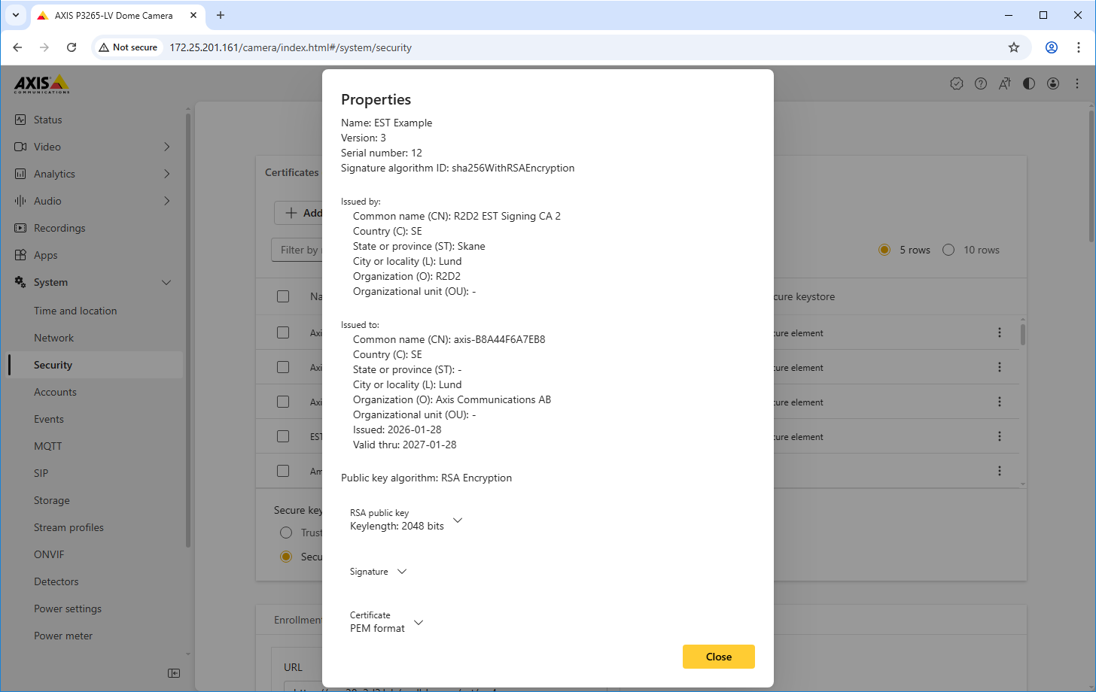This screenshot has height=692, width=1096.
Task: Open the three-dot menu of the first certificate row
Action: click(x=999, y=332)
